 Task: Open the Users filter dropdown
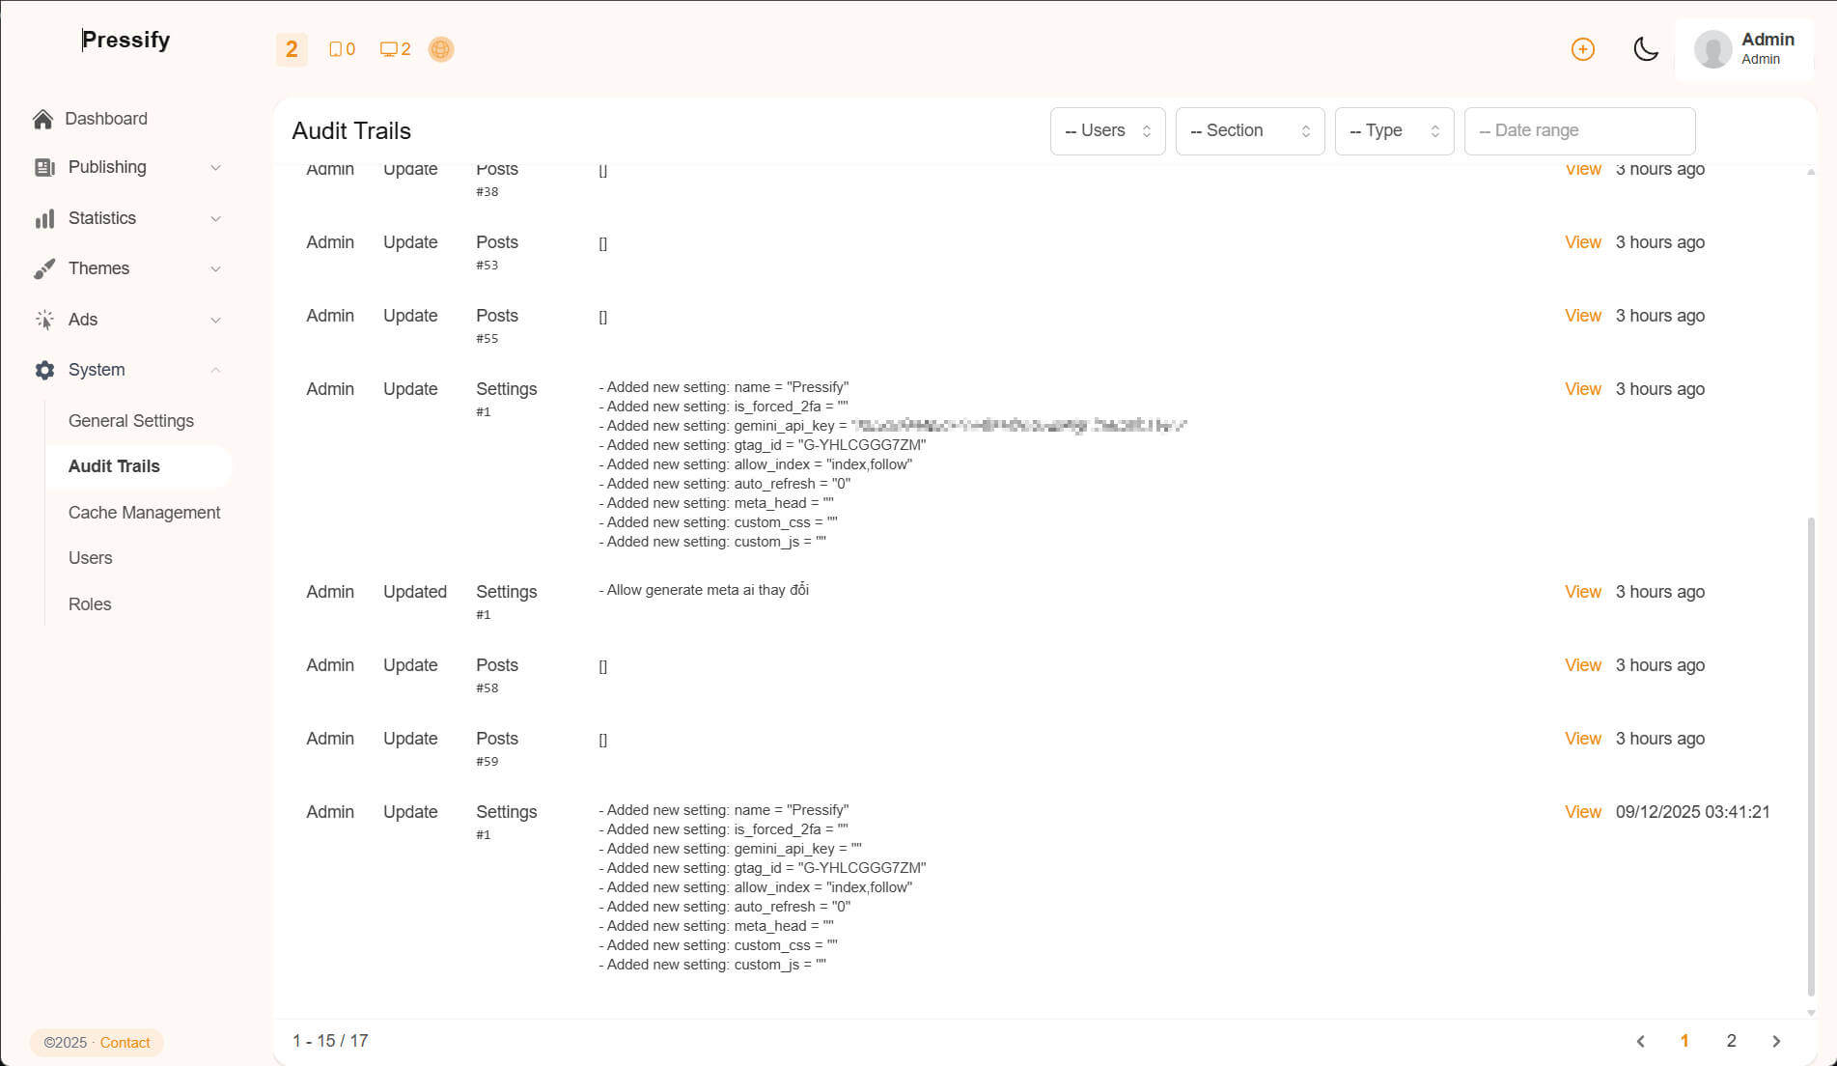(x=1107, y=130)
